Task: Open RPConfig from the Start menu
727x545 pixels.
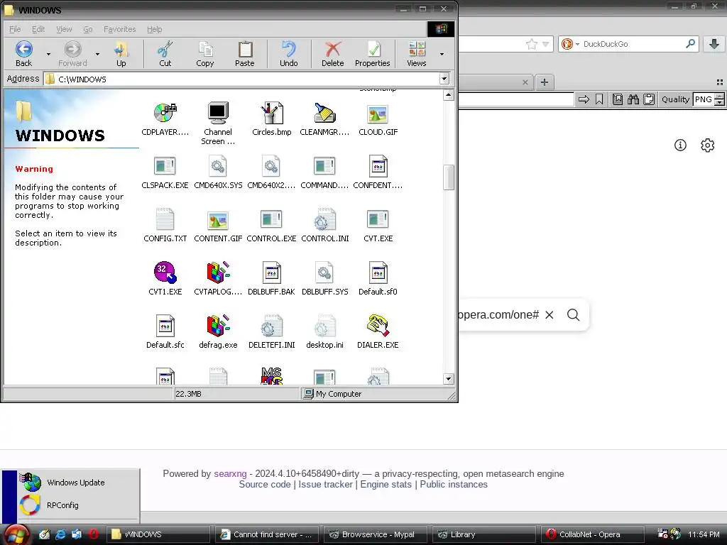Action: click(x=78, y=505)
